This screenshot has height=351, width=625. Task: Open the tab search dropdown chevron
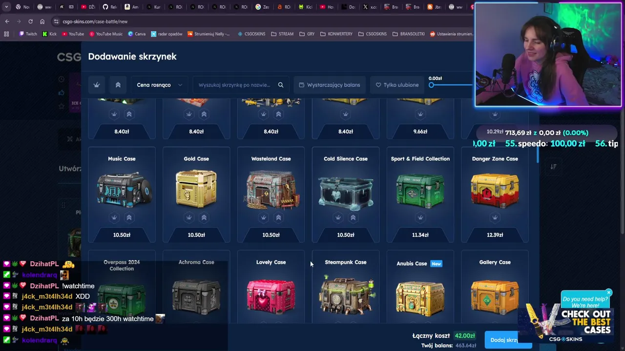click(6, 7)
